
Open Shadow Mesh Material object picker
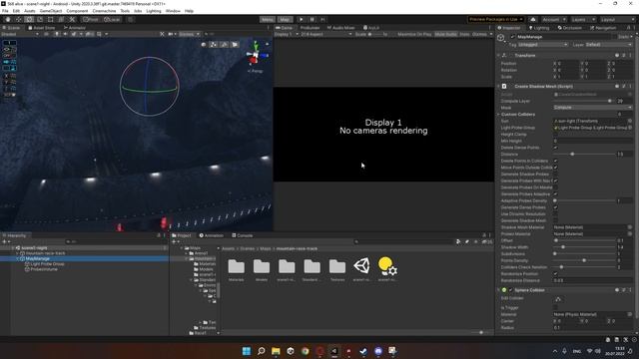pos(630,227)
